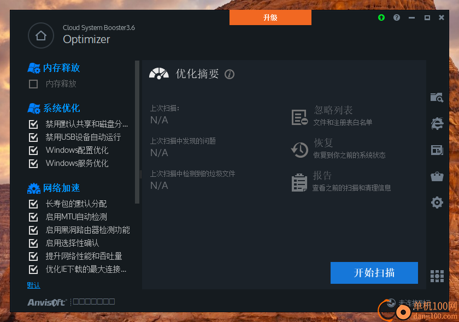Click the Home icon next to Optimizer

[x=41, y=35]
